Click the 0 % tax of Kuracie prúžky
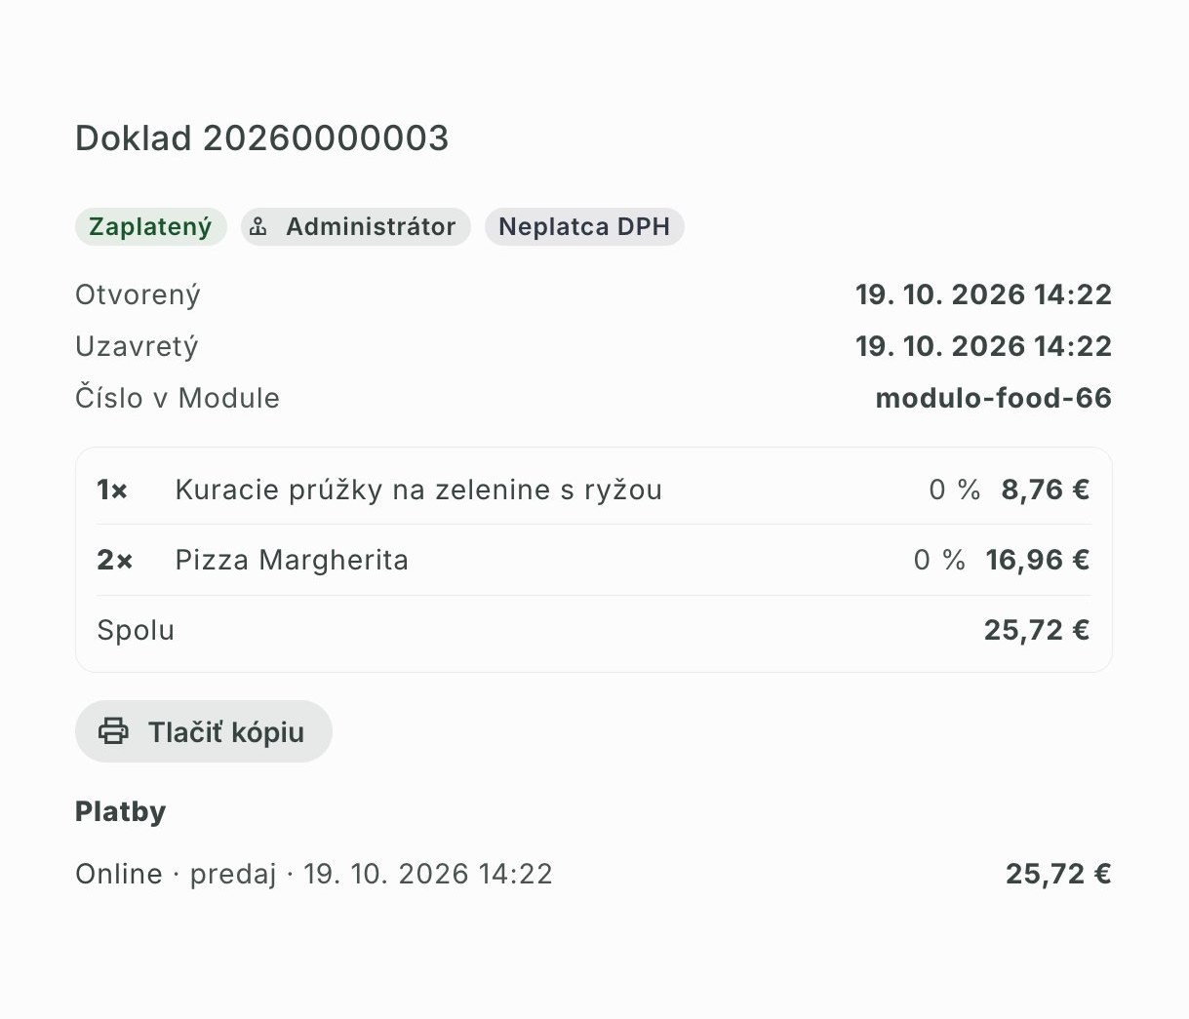 tap(955, 490)
